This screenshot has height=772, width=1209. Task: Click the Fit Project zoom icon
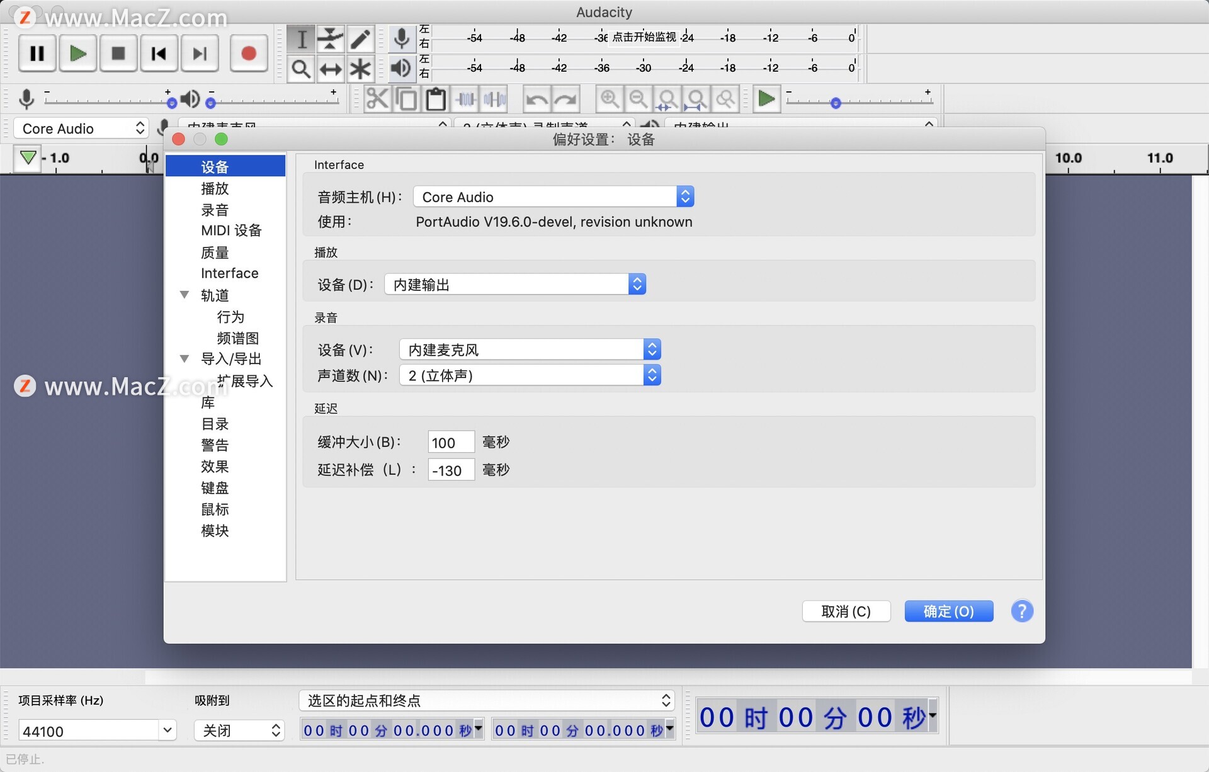coord(696,99)
